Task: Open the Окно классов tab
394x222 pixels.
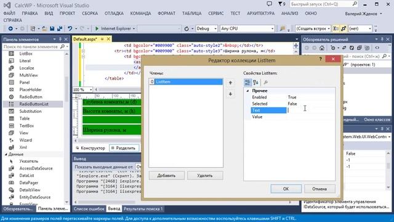Action: click(377, 120)
